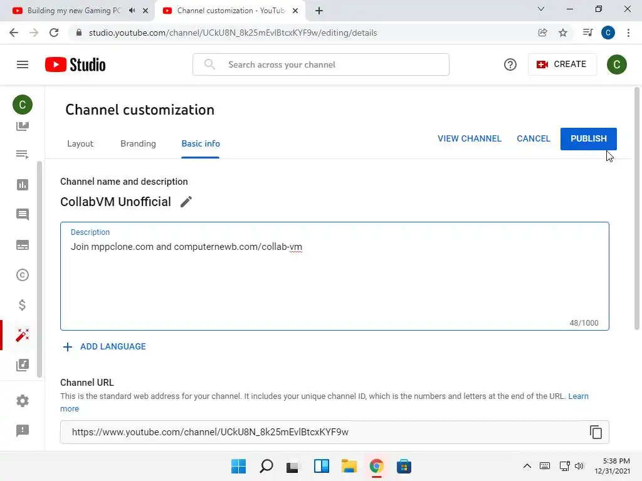This screenshot has height=481, width=642.
Task: Click ADD LANGUAGE
Action: (x=113, y=347)
